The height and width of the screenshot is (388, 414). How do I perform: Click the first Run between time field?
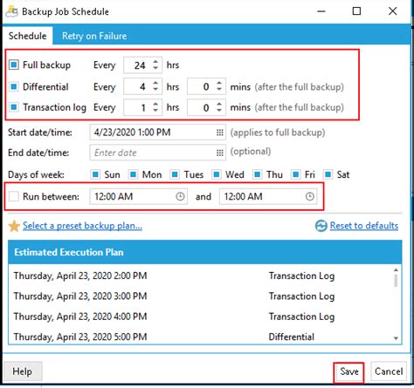[x=138, y=197]
